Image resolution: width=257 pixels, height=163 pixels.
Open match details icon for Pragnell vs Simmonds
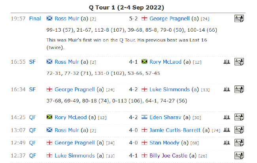pos(239,89)
